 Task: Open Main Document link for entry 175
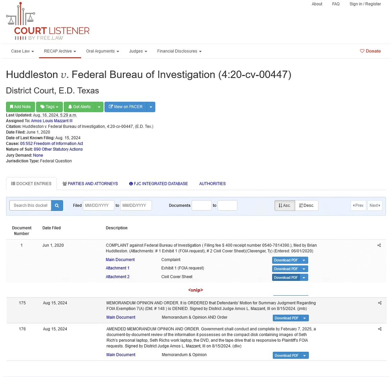[x=121, y=317]
